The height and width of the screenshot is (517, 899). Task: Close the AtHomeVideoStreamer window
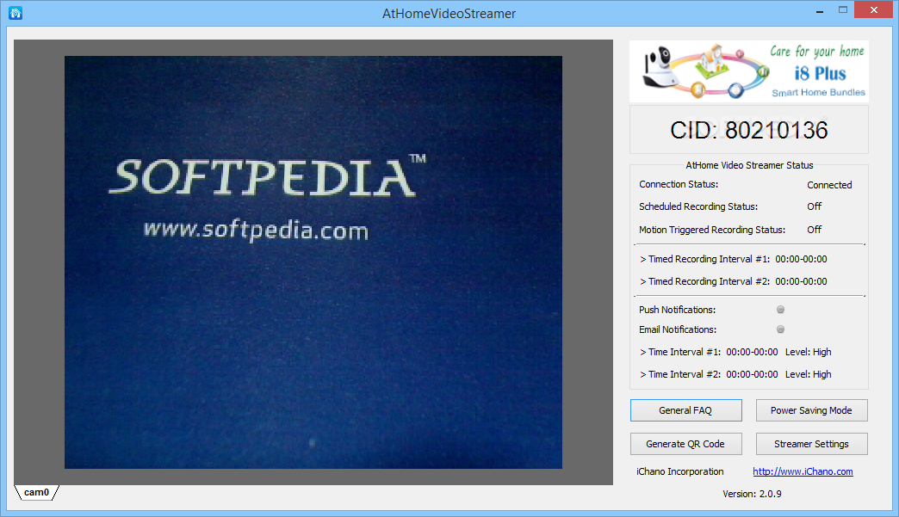(x=874, y=9)
